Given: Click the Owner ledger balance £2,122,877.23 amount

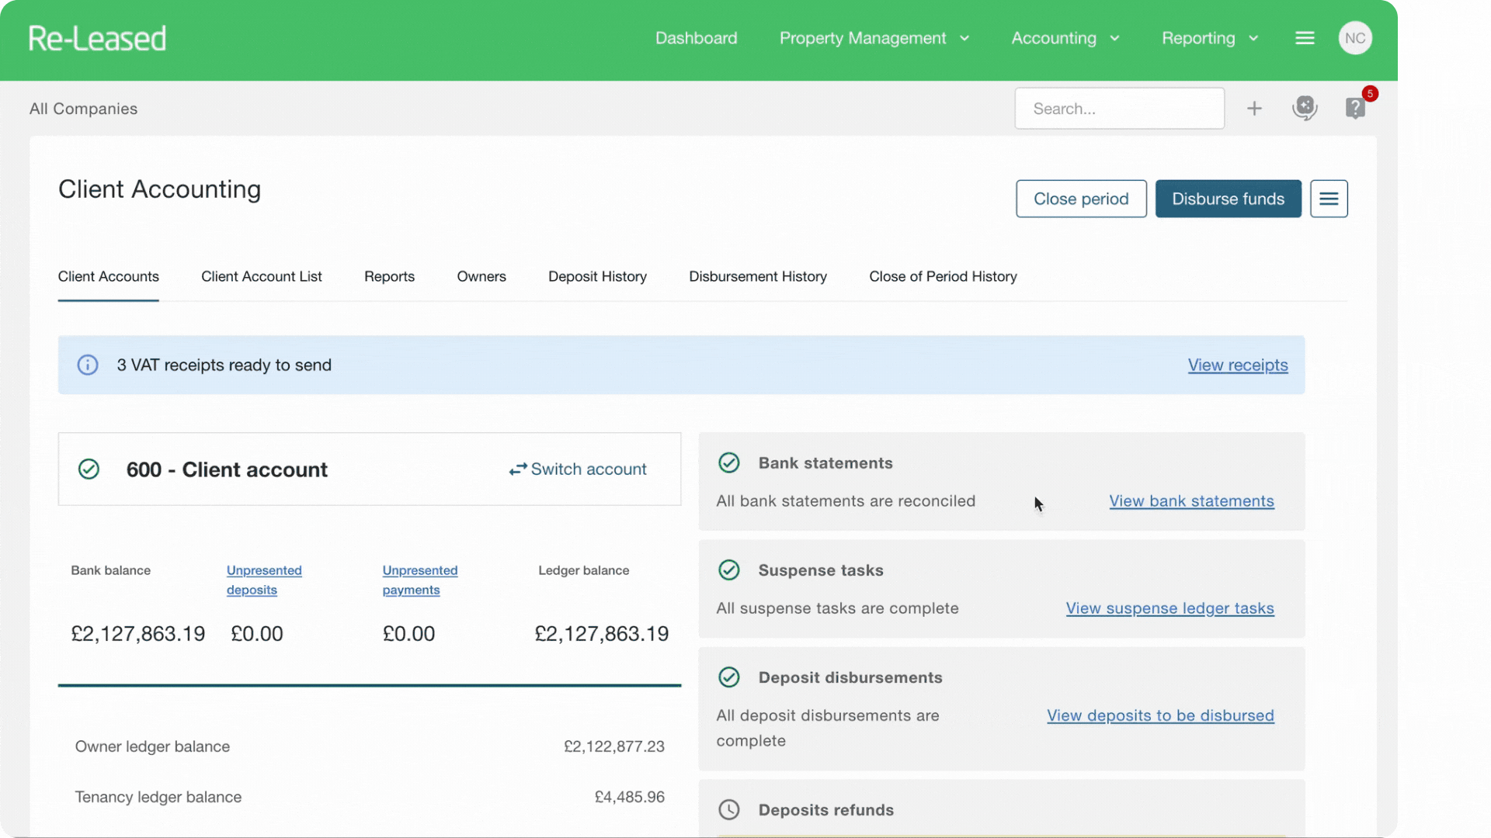Looking at the screenshot, I should (x=614, y=746).
